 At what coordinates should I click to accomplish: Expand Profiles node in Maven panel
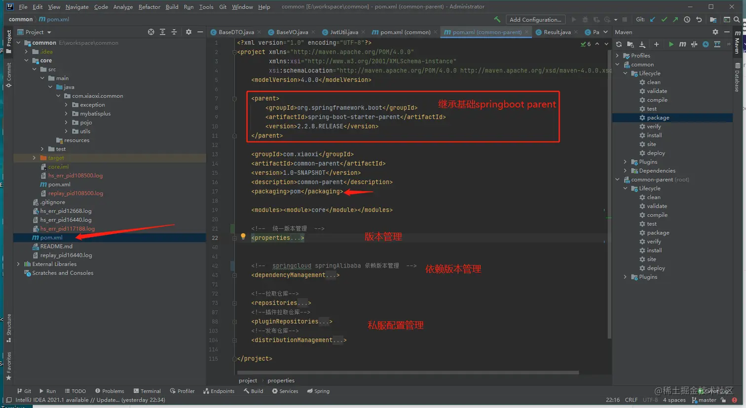click(x=617, y=56)
